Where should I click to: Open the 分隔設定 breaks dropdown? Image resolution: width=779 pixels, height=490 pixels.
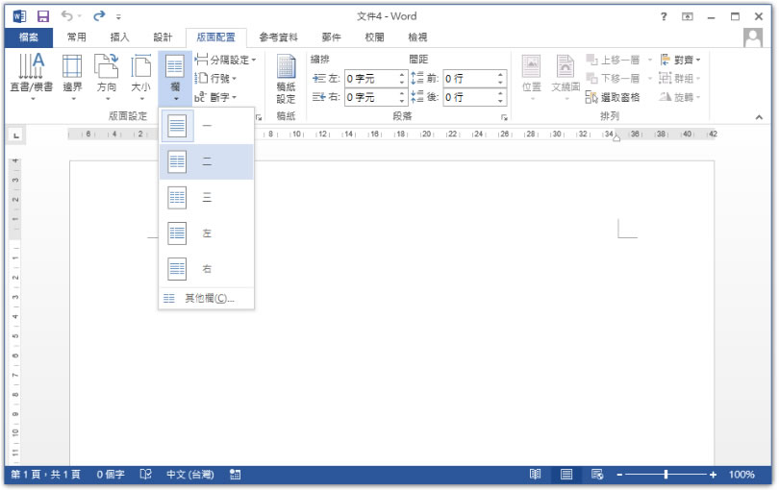pos(225,61)
